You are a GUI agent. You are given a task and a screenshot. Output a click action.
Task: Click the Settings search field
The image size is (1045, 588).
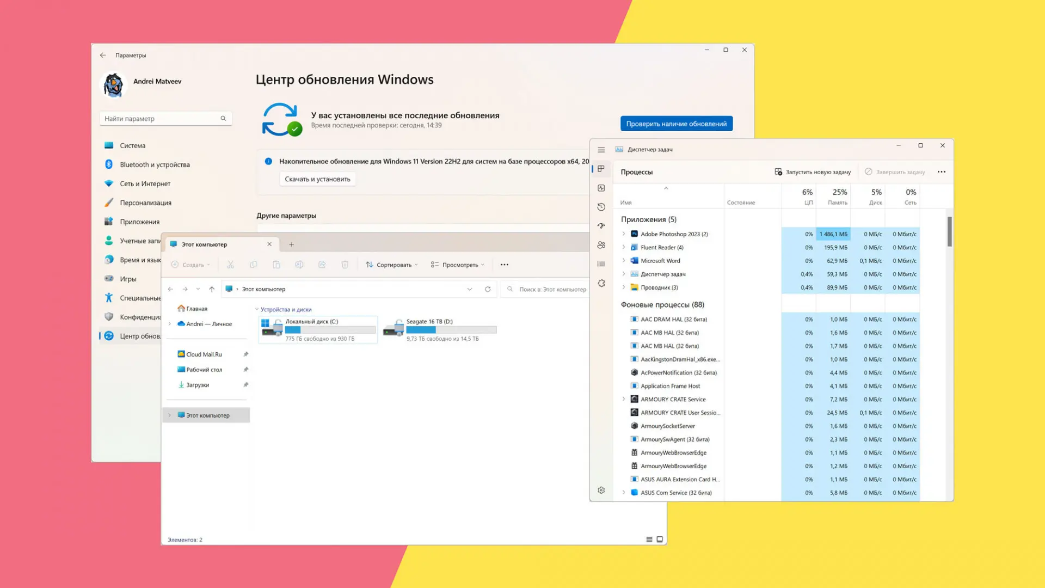click(x=165, y=119)
